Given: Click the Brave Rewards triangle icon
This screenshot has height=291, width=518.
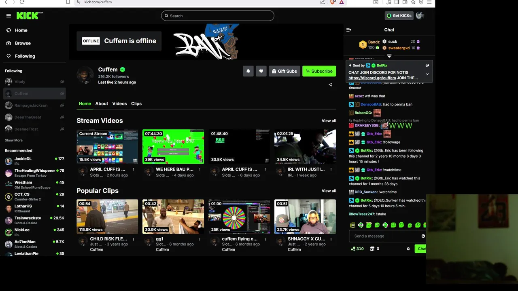Looking at the screenshot, I should (x=342, y=2).
